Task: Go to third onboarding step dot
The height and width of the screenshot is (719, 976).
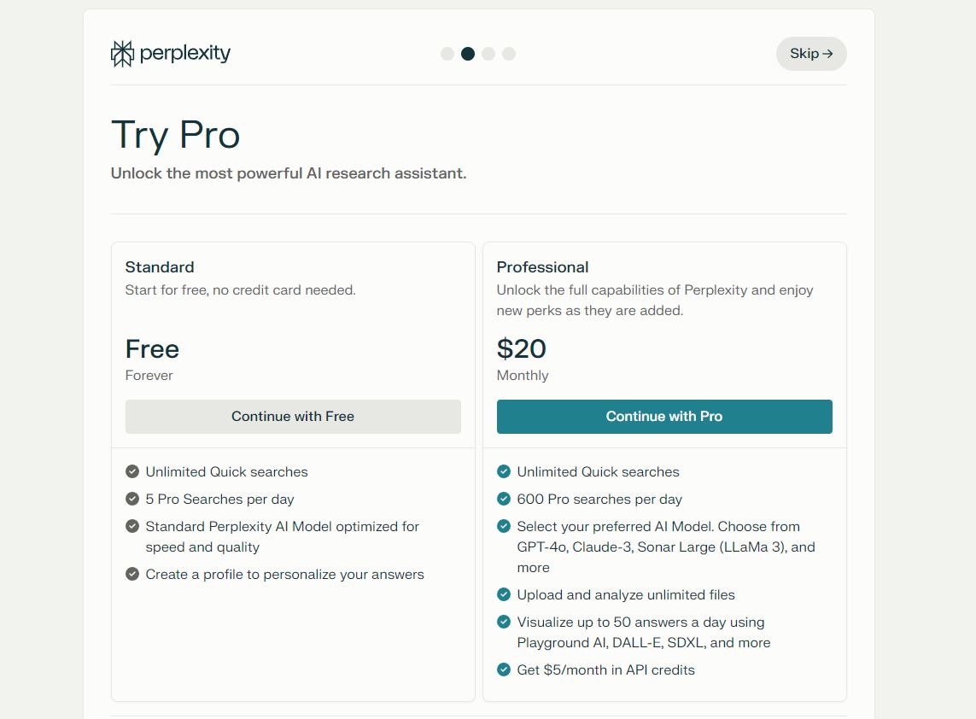Action: [x=488, y=54]
